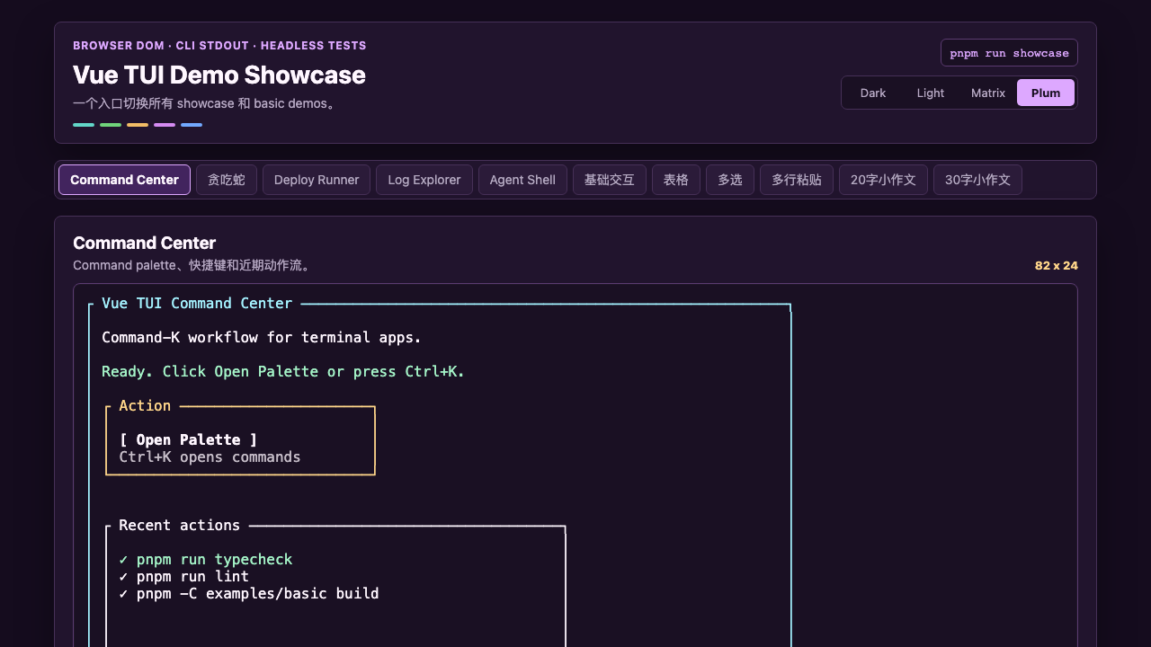Click the 'Action' box title
The width and height of the screenshot is (1151, 647).
(x=145, y=405)
